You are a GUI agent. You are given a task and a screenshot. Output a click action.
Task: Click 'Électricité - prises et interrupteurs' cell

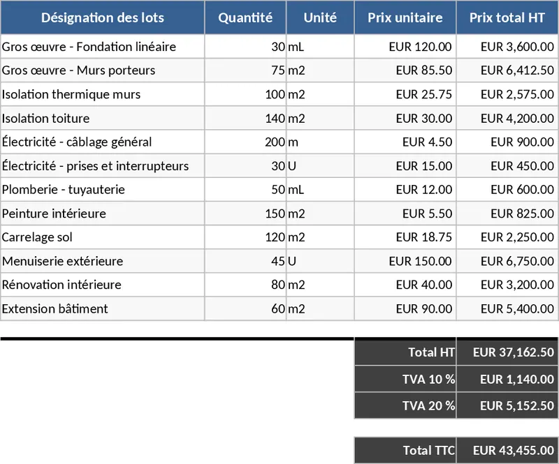[96, 166]
